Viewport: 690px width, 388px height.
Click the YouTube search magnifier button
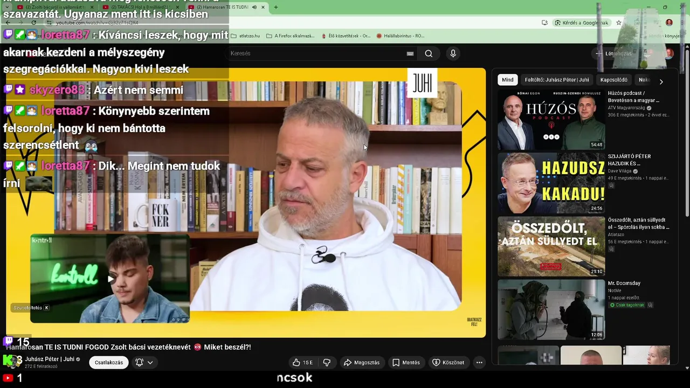click(429, 53)
